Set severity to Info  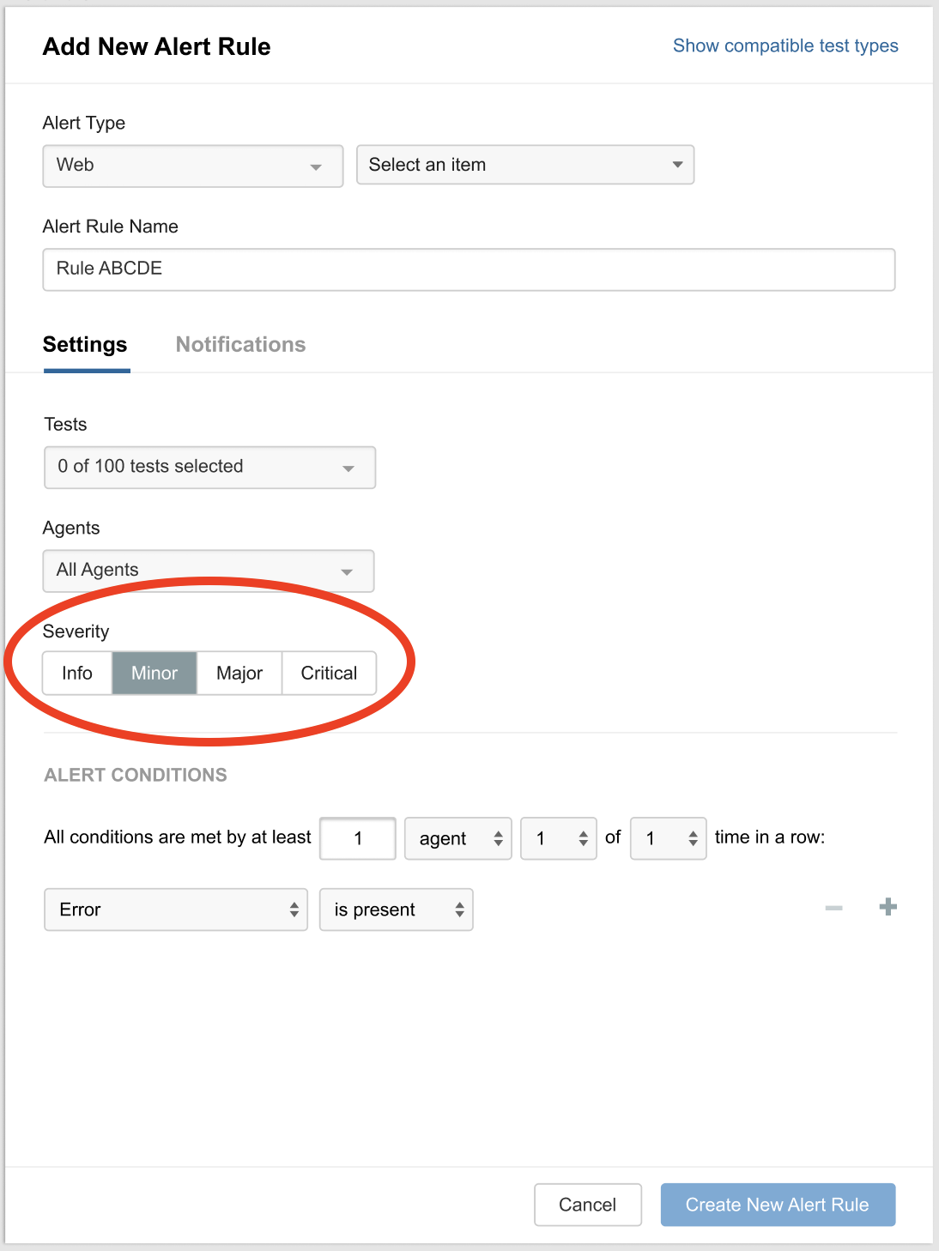(77, 673)
